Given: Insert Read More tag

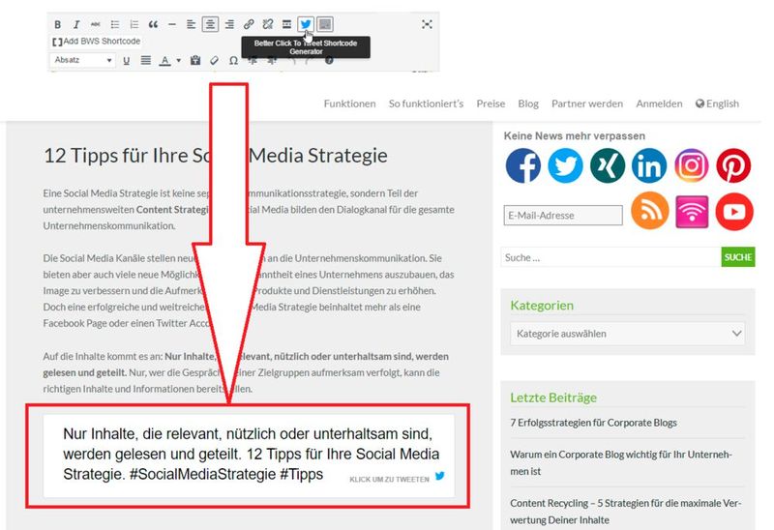Looking at the screenshot, I should (286, 24).
